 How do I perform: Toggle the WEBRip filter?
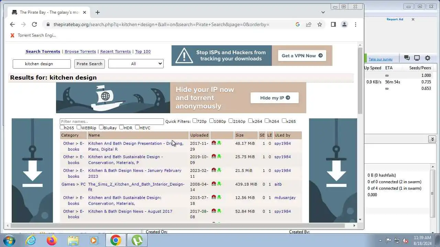point(79,127)
